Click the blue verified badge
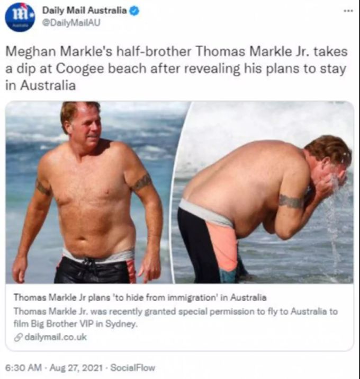 [134, 11]
